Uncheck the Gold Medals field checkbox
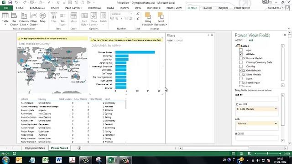This screenshot has width=292, height=164. (x=241, y=70)
